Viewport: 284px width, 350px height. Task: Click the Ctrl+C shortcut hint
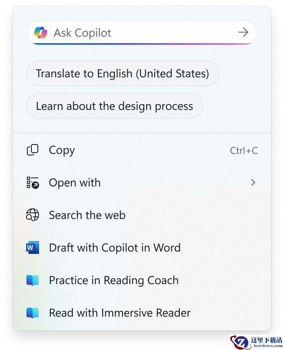point(244,151)
